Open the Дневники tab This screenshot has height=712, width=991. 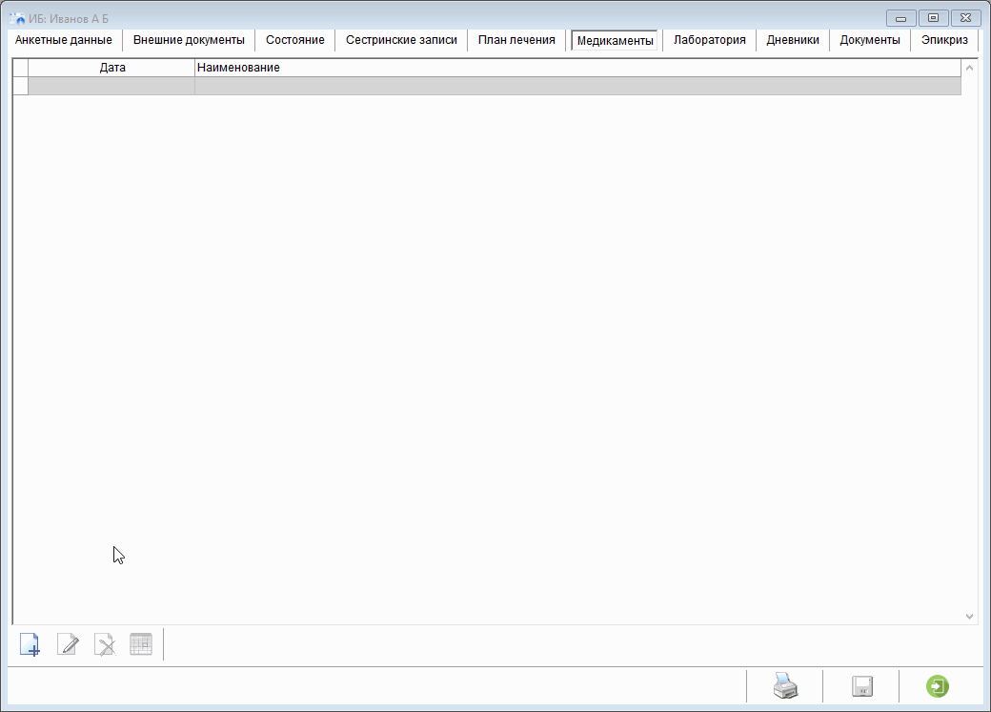[793, 40]
